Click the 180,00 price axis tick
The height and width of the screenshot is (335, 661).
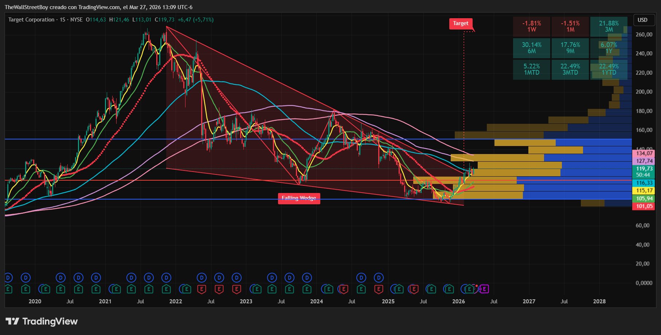click(644, 111)
